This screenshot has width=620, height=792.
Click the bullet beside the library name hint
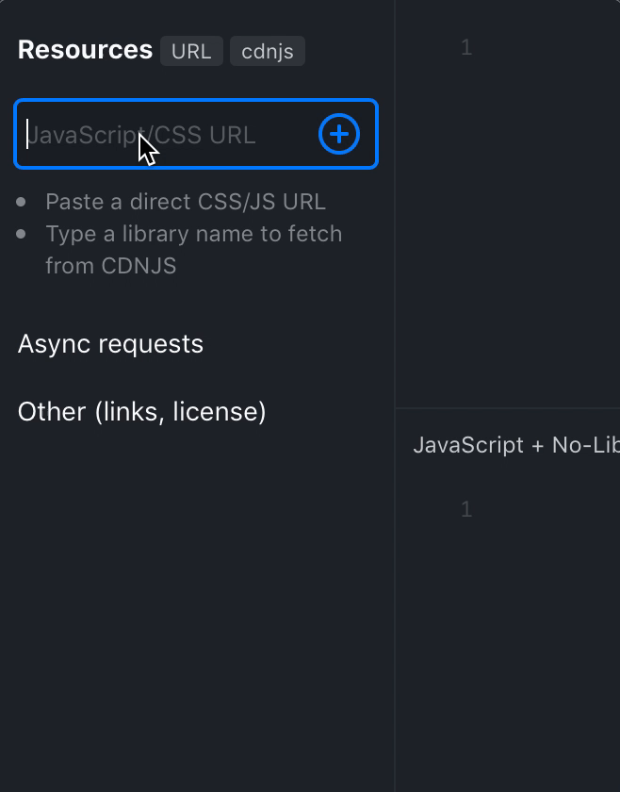(x=21, y=234)
